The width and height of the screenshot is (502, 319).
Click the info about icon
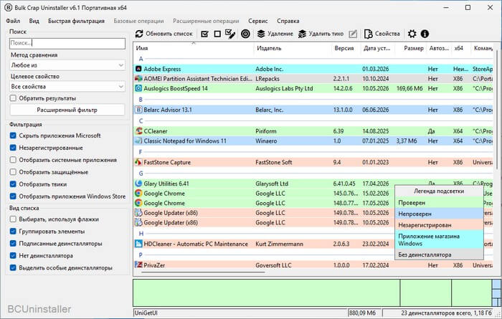tap(425, 34)
